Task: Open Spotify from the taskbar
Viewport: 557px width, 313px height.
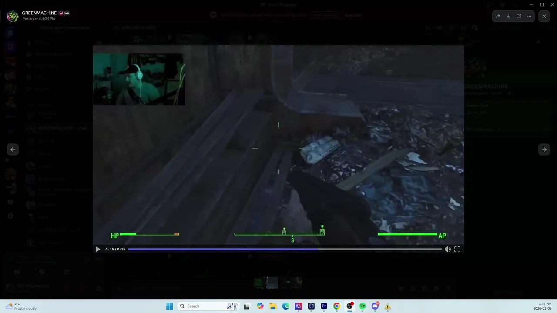Action: point(362,306)
